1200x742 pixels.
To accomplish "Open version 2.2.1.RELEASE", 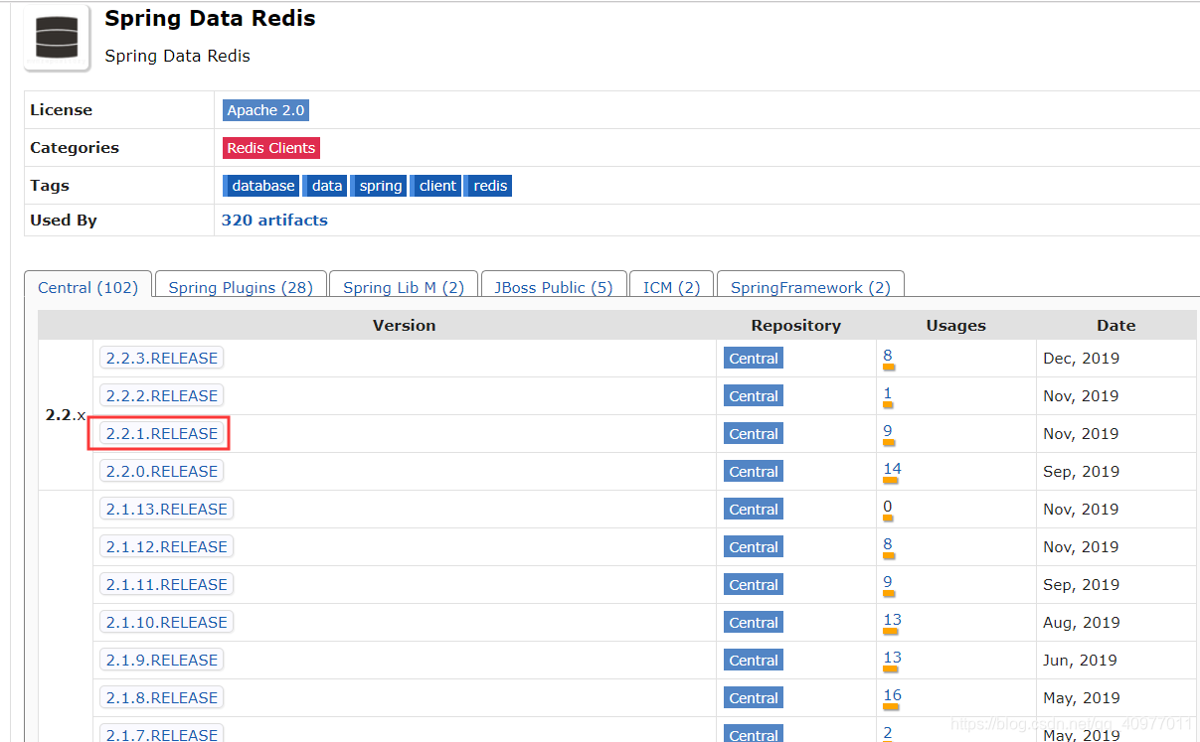I will 161,433.
